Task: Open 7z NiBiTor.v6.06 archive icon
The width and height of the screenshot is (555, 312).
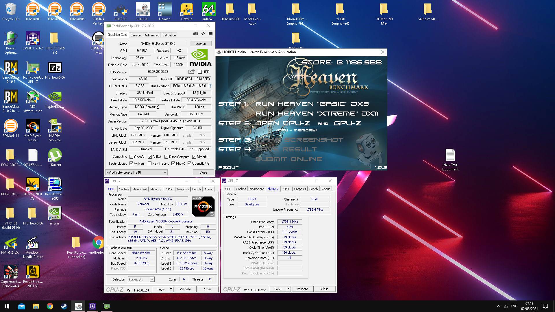Action: click(55, 70)
